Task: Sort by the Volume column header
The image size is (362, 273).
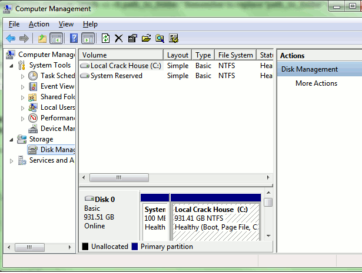Action: pyautogui.click(x=121, y=55)
